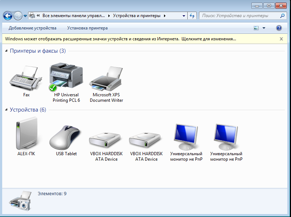Collapse the Принтеры и факсы group
The image size is (291, 217).
coord(7,51)
